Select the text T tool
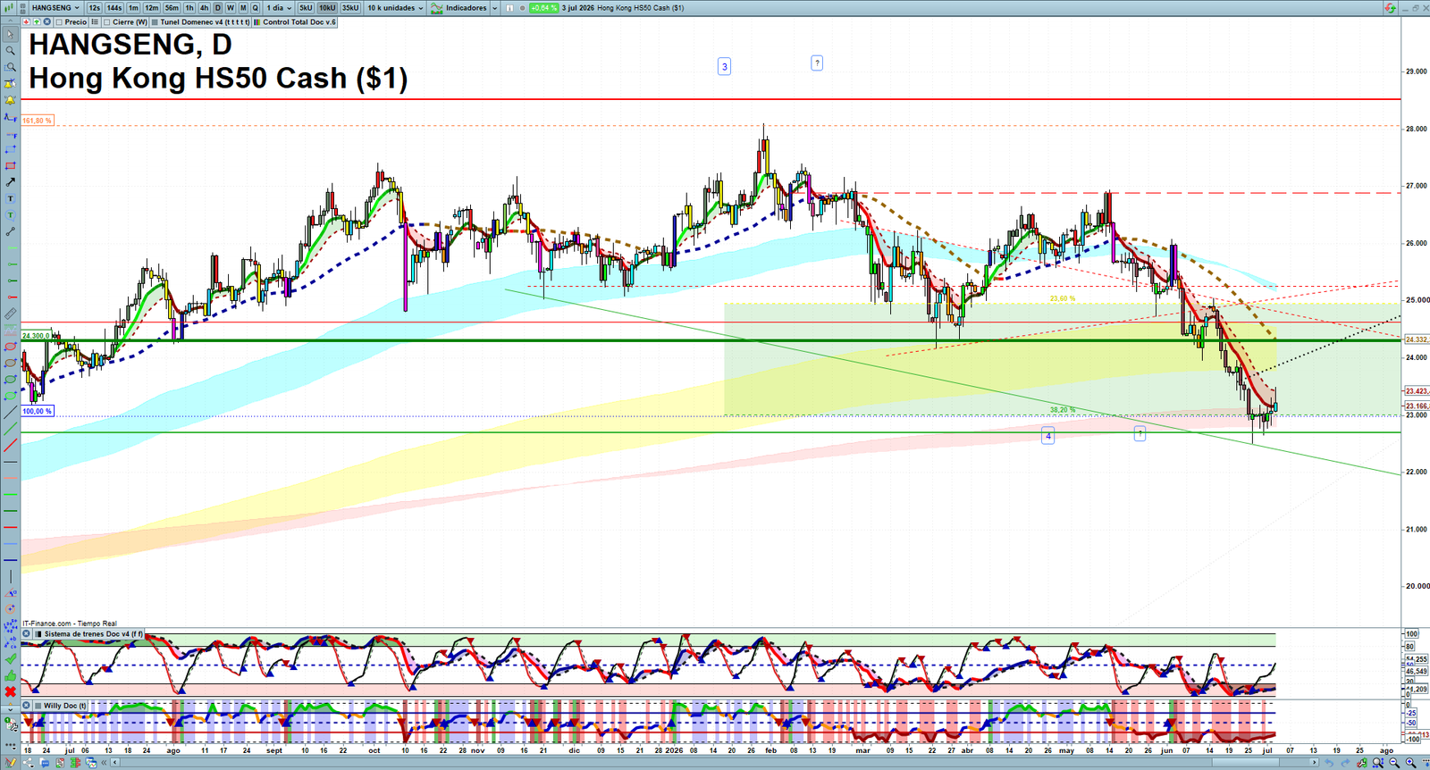This screenshot has height=770, width=1430. (10, 198)
